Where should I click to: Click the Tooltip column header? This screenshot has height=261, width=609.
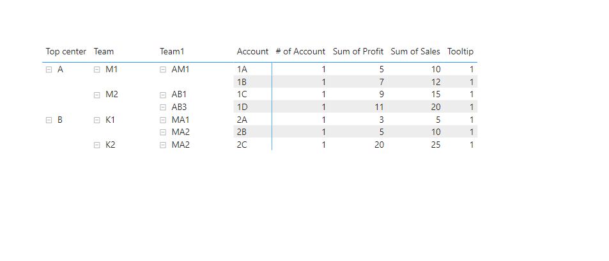[460, 51]
